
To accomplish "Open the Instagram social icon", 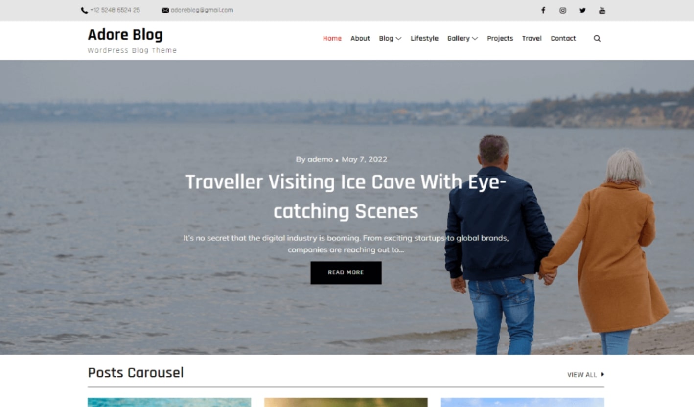I will [x=563, y=10].
